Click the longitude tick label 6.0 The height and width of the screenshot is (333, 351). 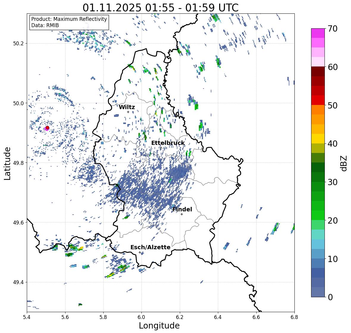(141, 317)
